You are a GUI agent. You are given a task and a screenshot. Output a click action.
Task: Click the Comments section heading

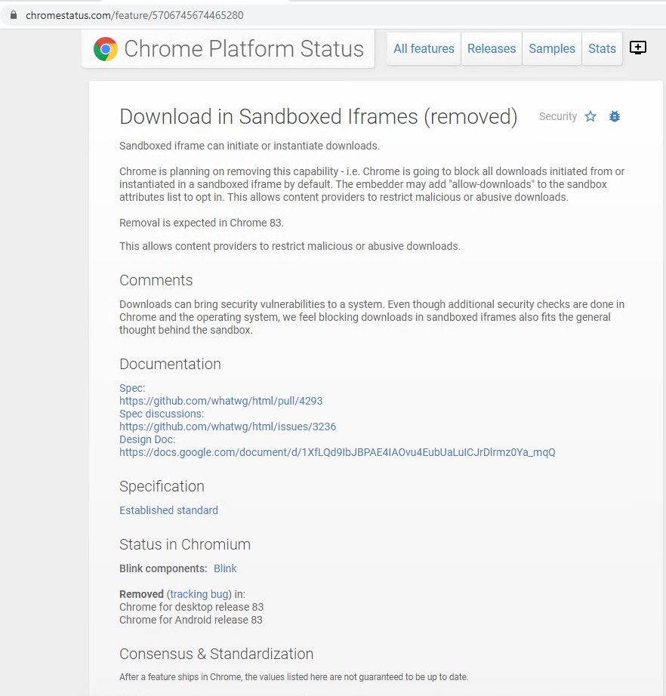[x=156, y=281]
